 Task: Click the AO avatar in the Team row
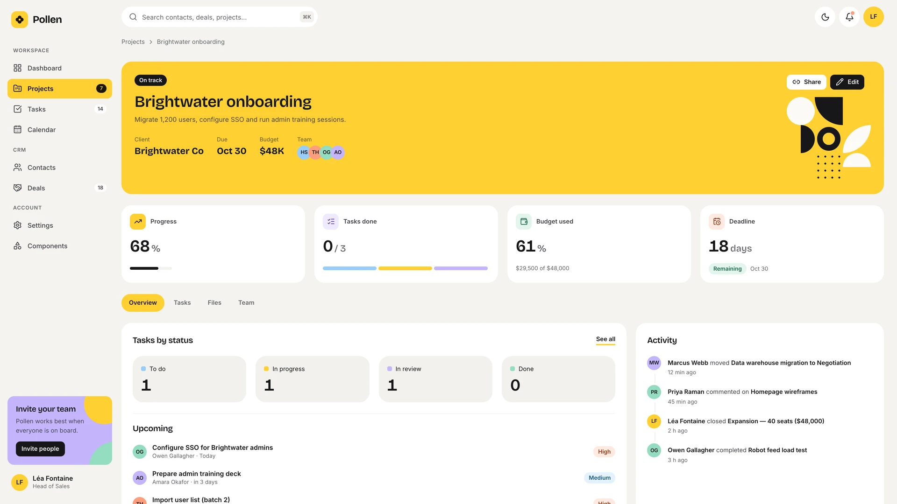pyautogui.click(x=338, y=153)
